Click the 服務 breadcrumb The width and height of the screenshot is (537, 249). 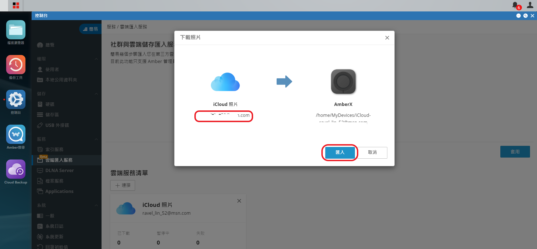[x=111, y=27]
